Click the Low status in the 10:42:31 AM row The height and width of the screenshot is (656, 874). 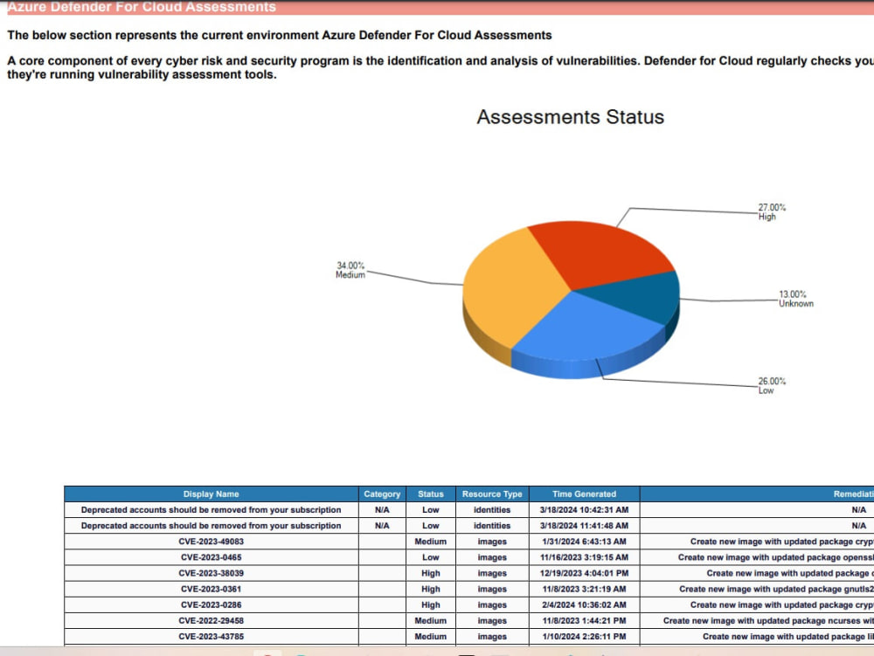point(430,509)
